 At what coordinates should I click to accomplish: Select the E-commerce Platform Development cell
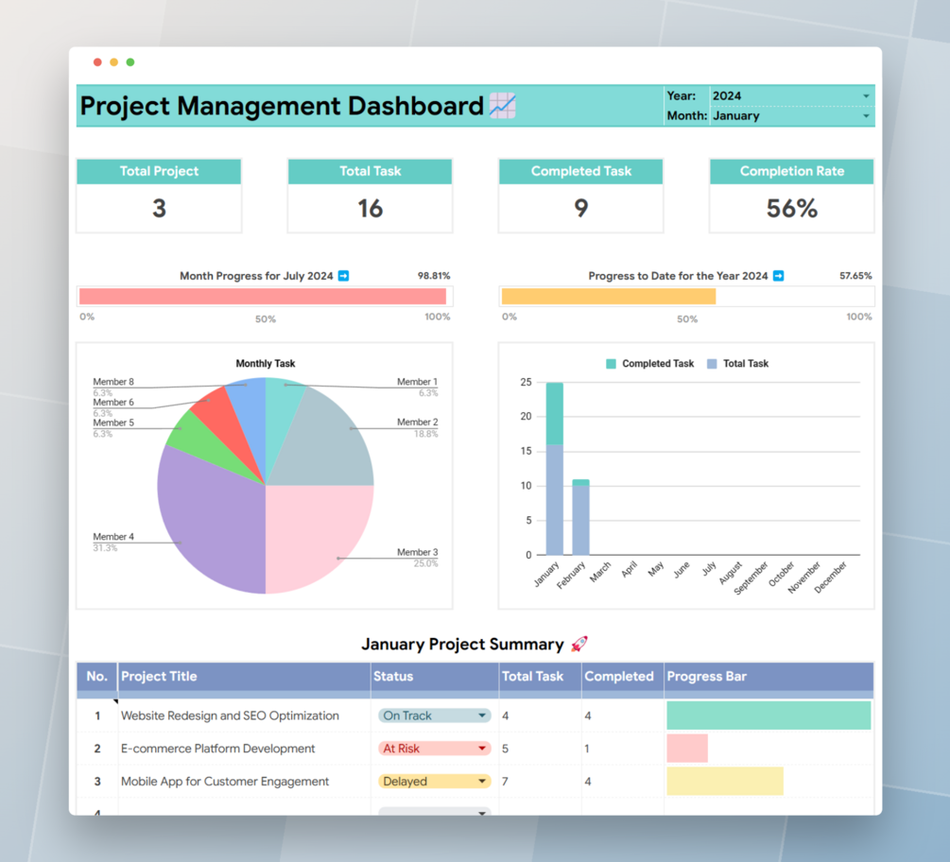click(244, 749)
